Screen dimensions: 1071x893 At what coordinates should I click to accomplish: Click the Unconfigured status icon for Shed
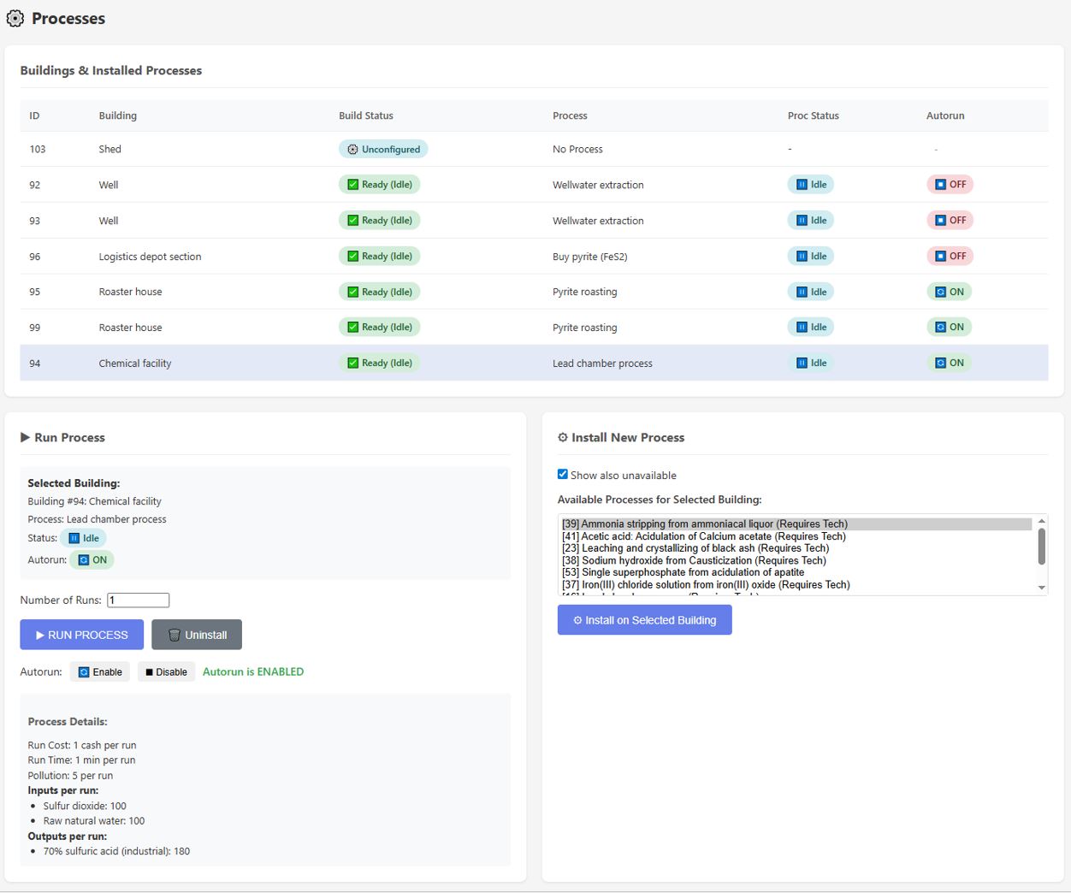pyautogui.click(x=352, y=150)
